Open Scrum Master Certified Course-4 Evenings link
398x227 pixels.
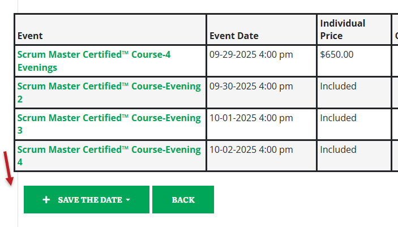pyautogui.click(x=94, y=61)
